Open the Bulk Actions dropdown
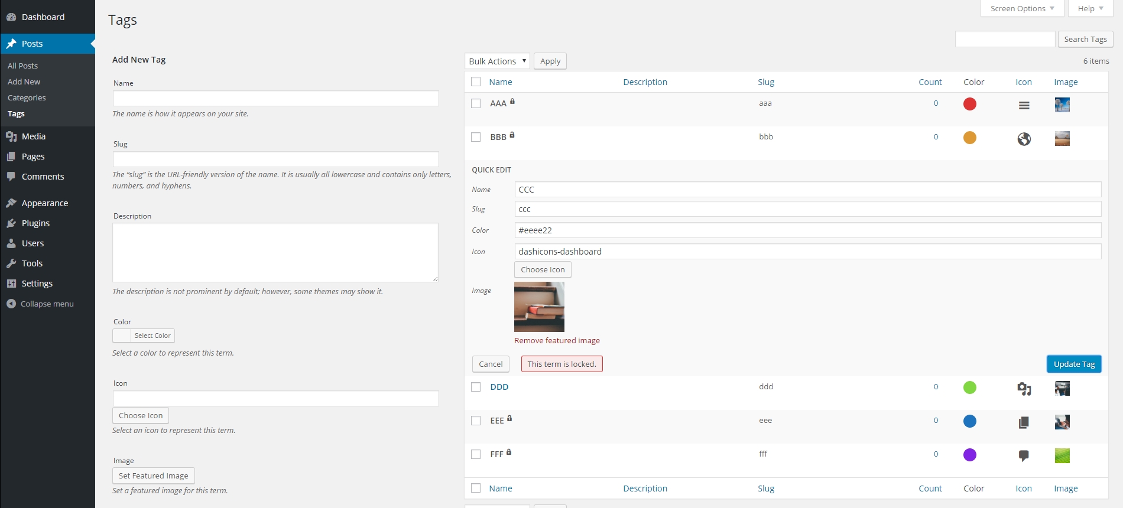The height and width of the screenshot is (508, 1123). click(497, 61)
